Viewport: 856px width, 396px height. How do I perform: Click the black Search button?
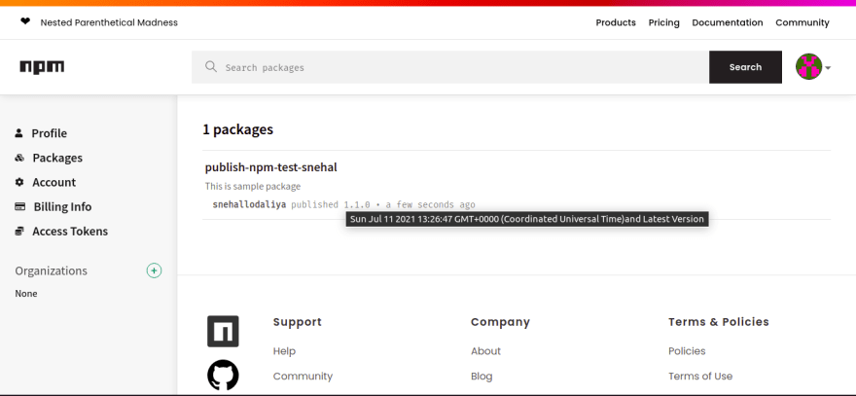click(x=745, y=67)
